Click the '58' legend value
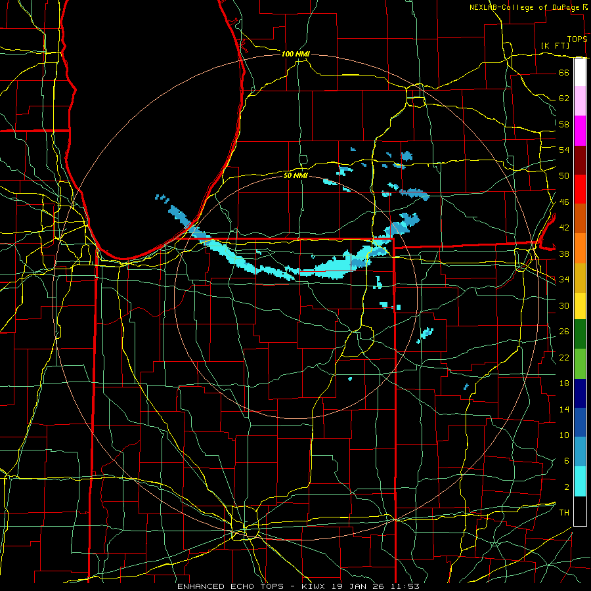 click(564, 124)
